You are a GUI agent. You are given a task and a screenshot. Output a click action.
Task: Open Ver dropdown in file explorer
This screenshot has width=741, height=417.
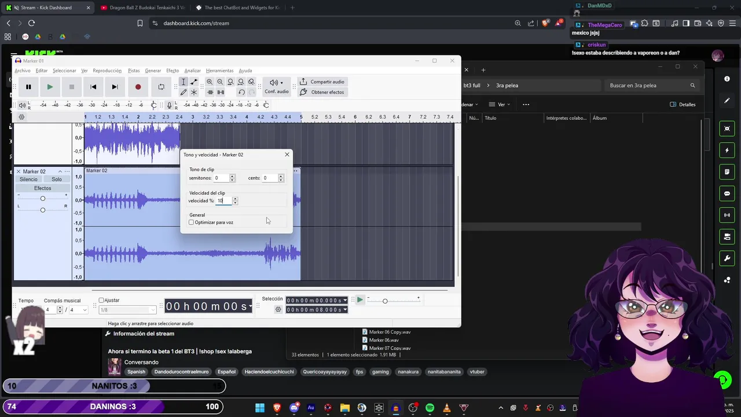coord(501,105)
